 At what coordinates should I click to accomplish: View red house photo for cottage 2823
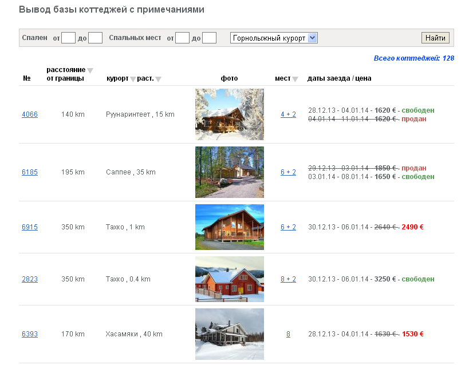click(x=229, y=279)
